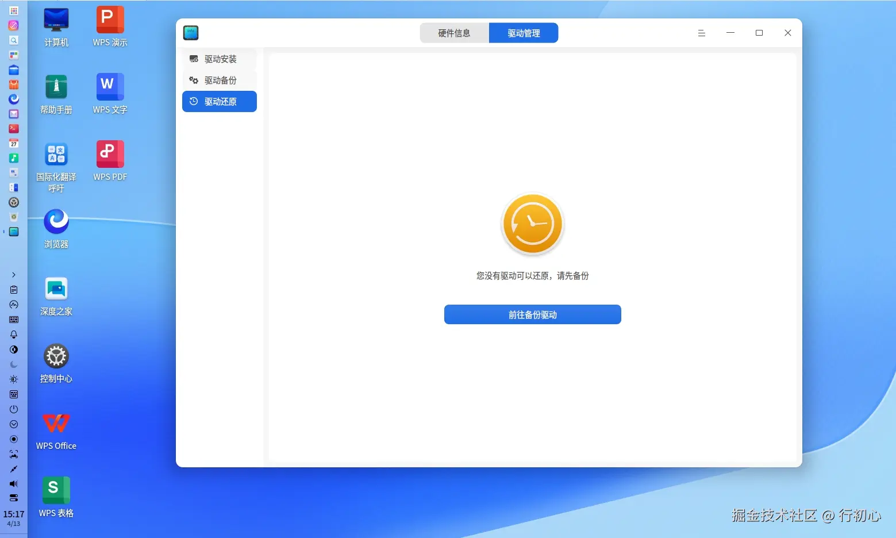
Task: Open the calendar icon showing 27
Action: 14,144
